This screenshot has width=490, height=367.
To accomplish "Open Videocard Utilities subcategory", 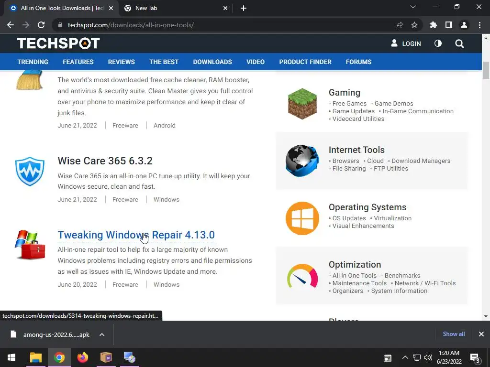I will pos(358,119).
